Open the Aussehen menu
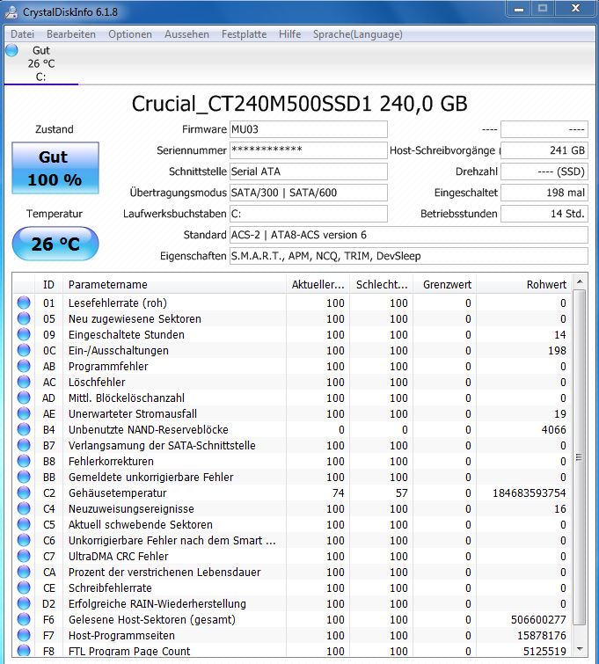Image resolution: width=599 pixels, height=664 pixels. 186,34
